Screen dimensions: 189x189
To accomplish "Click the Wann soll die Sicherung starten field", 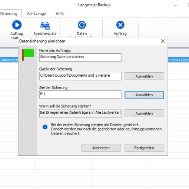I will coord(80,113).
